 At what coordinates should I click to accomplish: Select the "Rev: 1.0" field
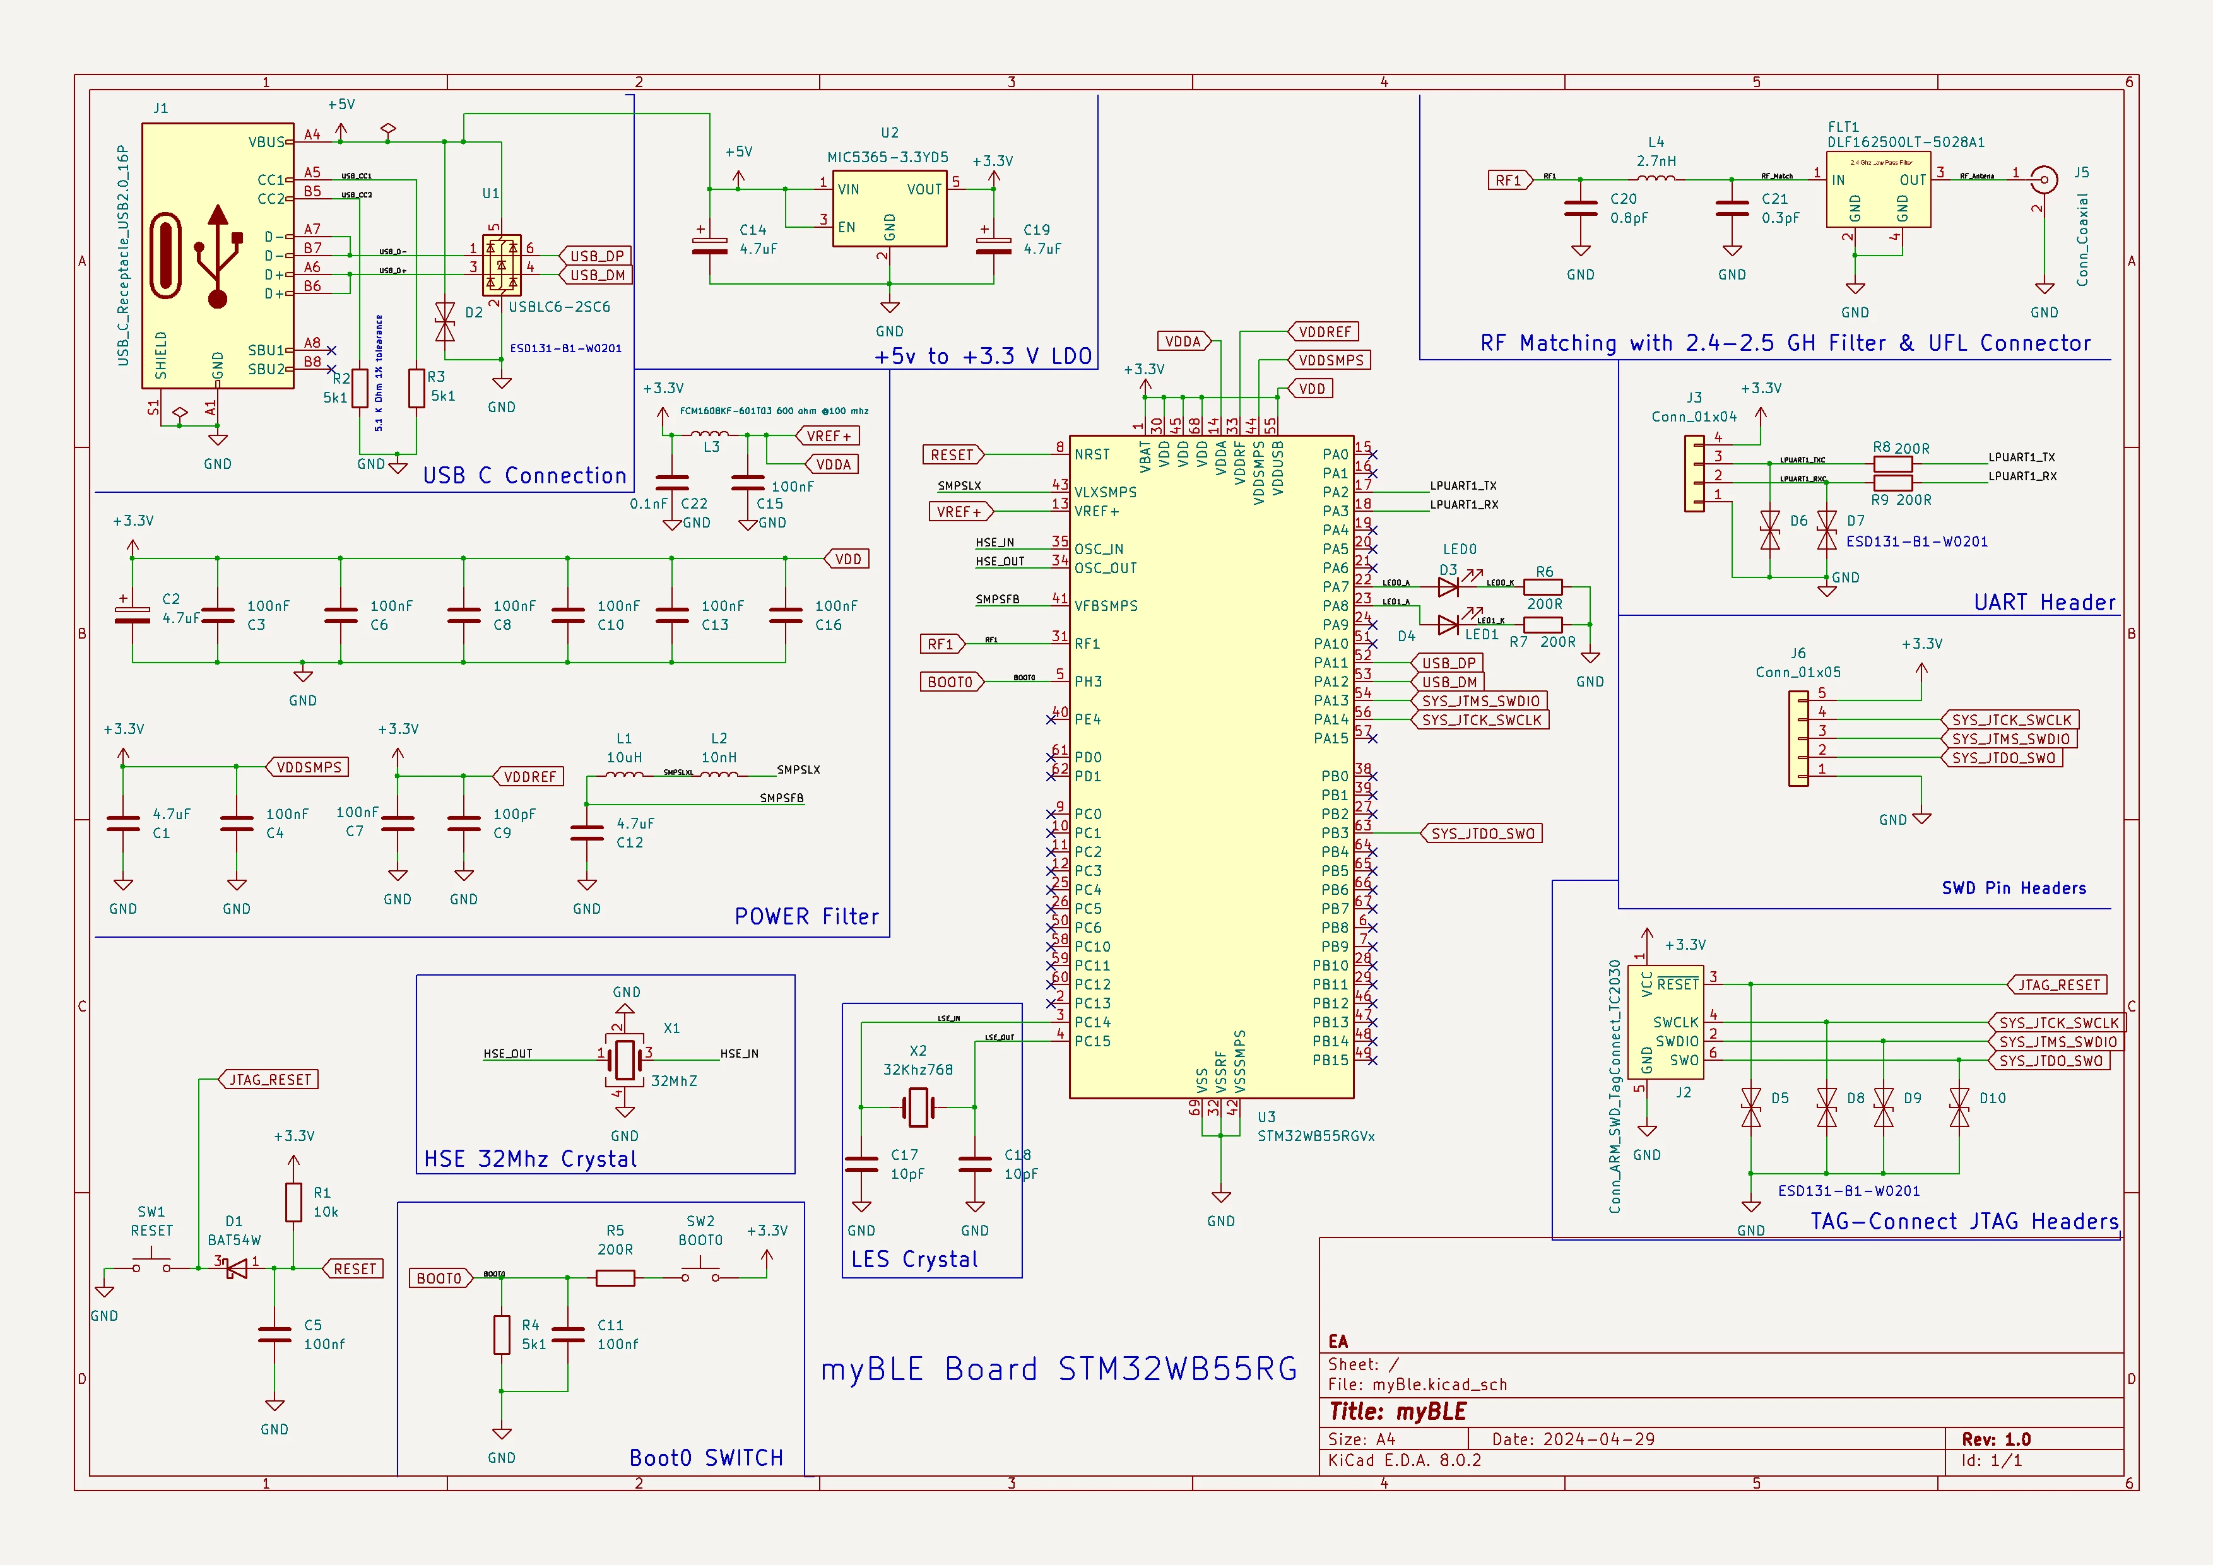[x=1996, y=1439]
